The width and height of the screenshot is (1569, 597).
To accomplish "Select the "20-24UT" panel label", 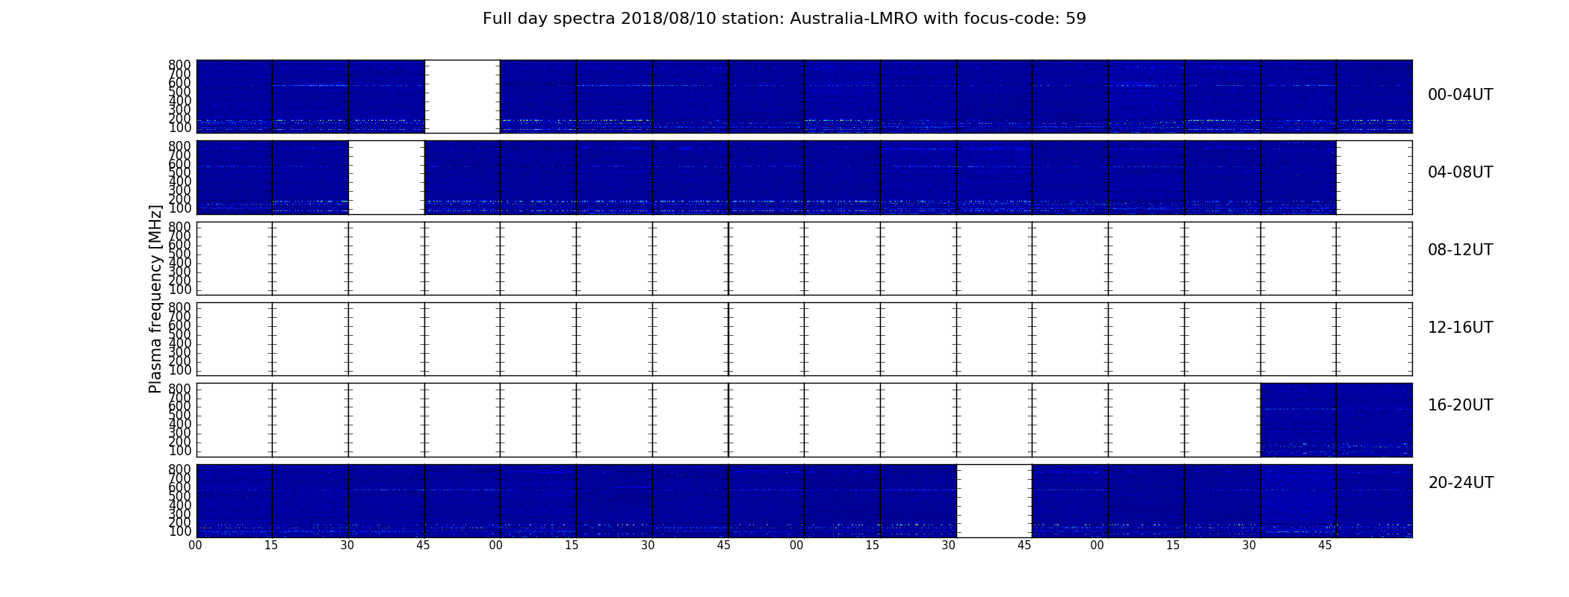I will coord(1460,483).
